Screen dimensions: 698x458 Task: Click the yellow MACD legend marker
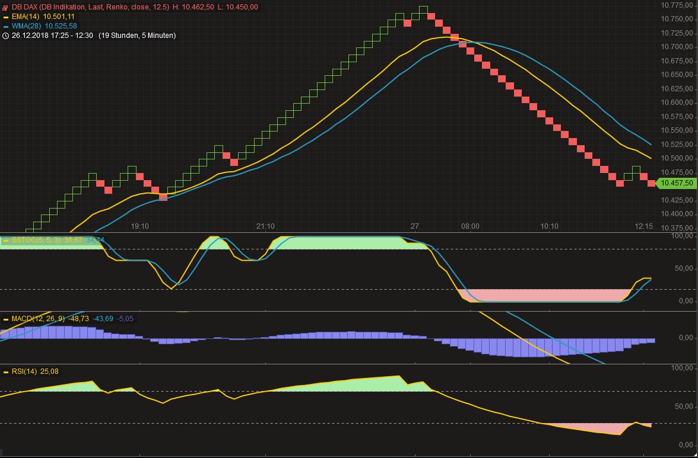click(x=5, y=319)
